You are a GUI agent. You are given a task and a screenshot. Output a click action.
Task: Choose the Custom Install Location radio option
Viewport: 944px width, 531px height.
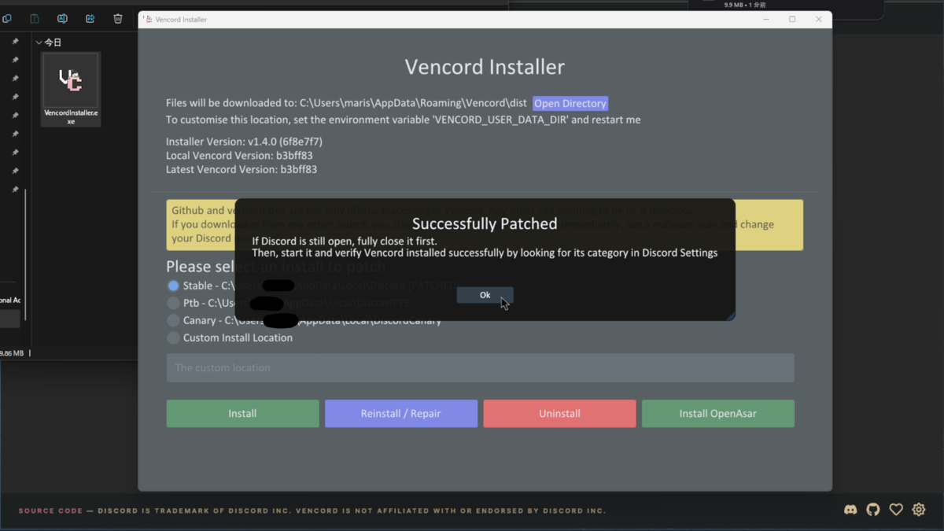coord(173,337)
